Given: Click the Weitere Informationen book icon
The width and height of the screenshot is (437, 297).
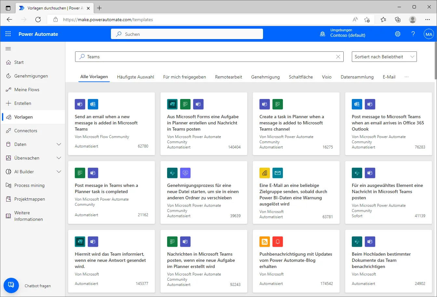Looking at the screenshot, I should 8,216.
